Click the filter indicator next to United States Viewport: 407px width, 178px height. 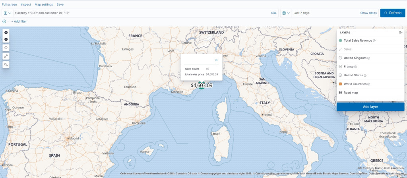[365, 75]
